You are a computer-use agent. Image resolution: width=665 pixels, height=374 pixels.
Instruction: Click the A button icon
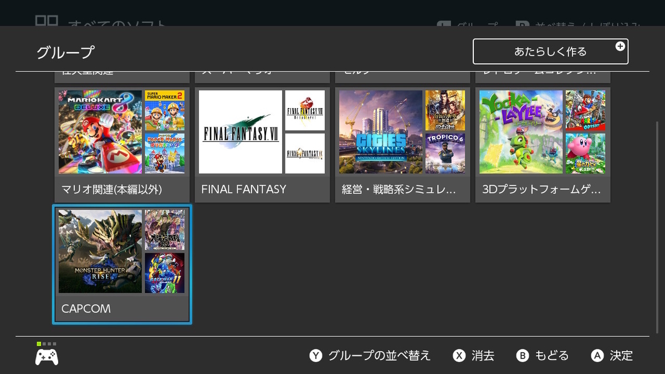coord(597,356)
